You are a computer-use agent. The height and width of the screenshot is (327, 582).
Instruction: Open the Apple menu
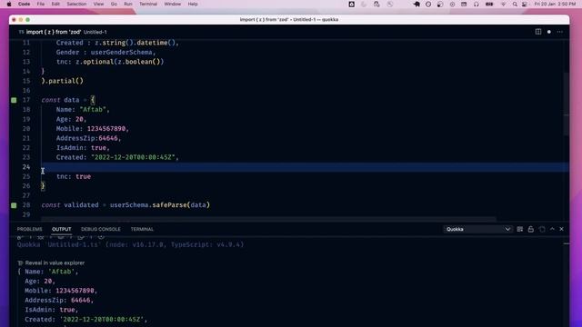pyautogui.click(x=9, y=4)
